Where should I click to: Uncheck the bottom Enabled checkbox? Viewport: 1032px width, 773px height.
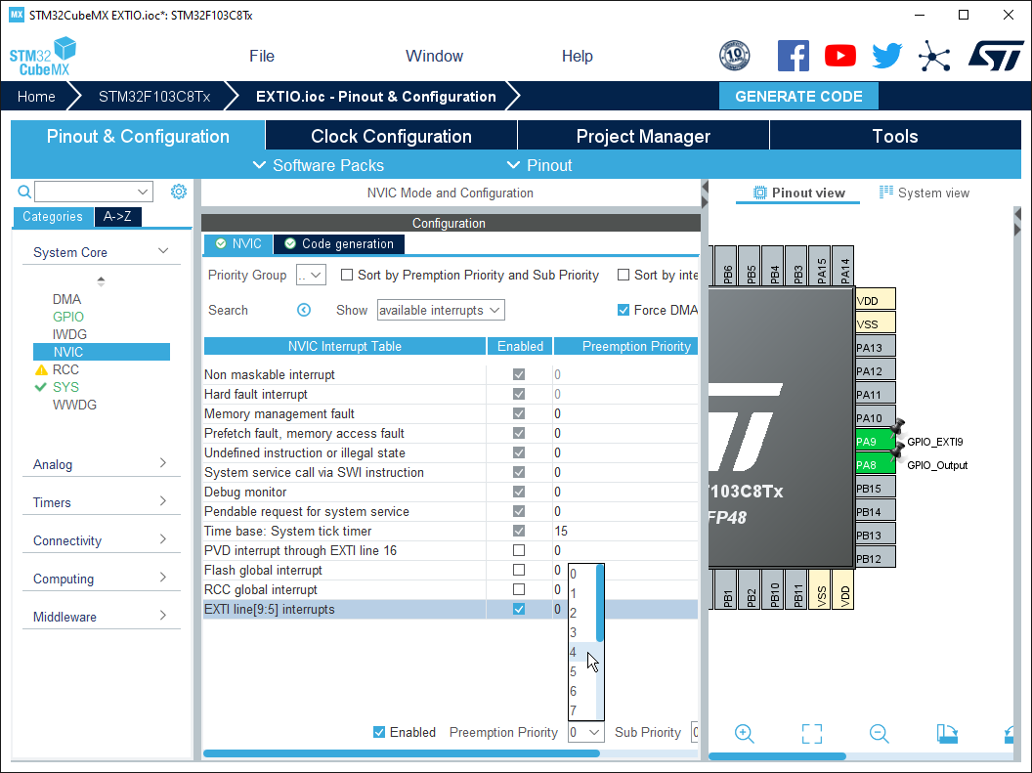pos(379,732)
